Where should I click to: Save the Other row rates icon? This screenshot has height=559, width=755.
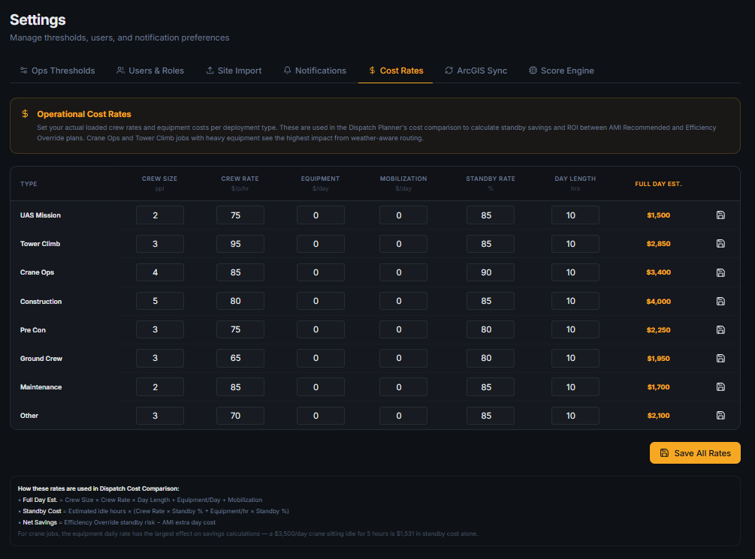[x=720, y=415]
